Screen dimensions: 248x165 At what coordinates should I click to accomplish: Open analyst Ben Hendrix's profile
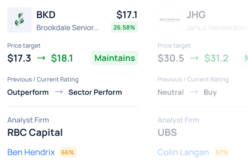[31, 152]
